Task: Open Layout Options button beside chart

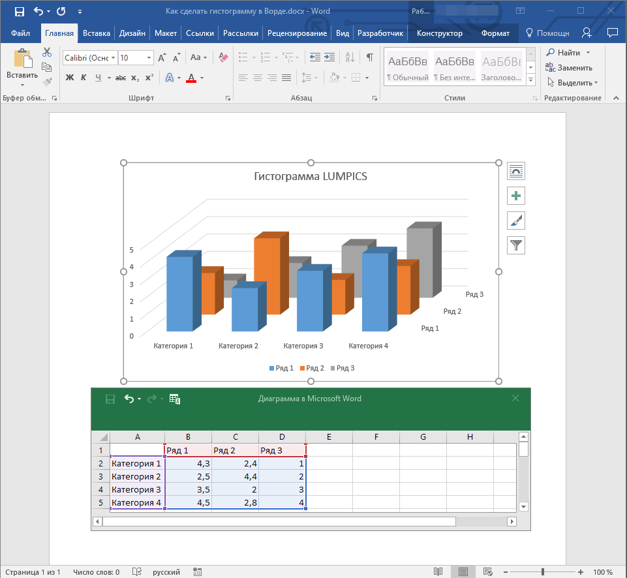Action: (x=516, y=172)
